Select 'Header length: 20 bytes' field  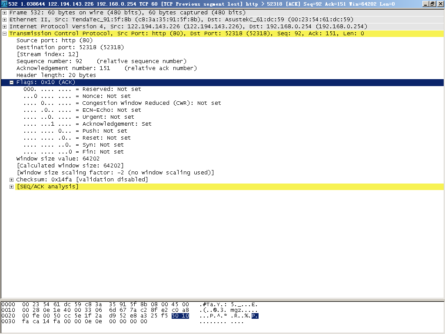[56, 75]
